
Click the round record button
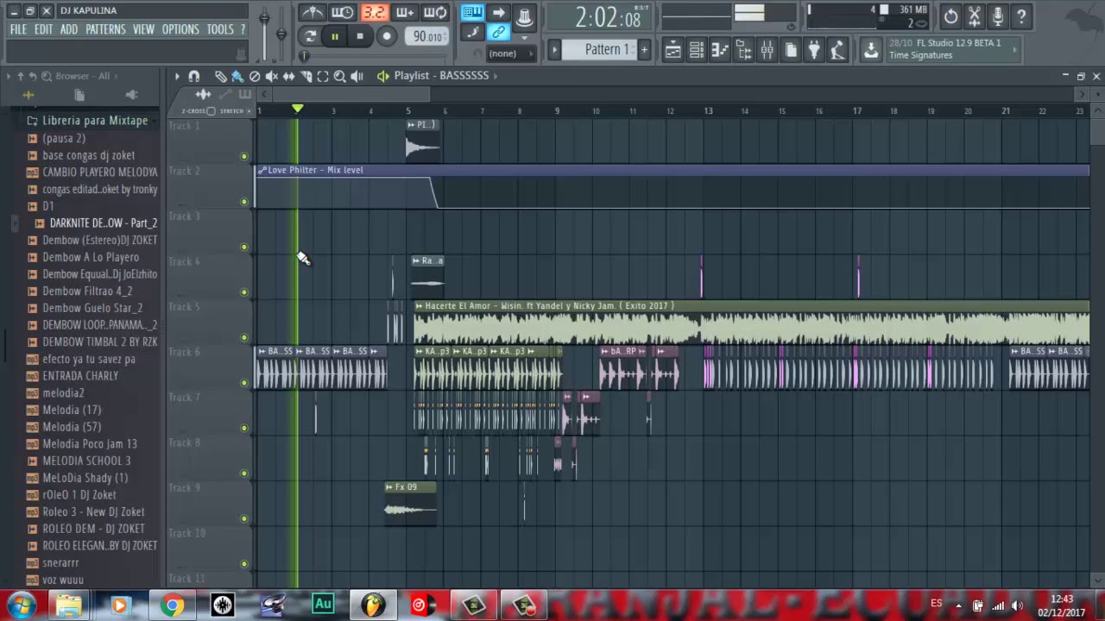point(386,36)
